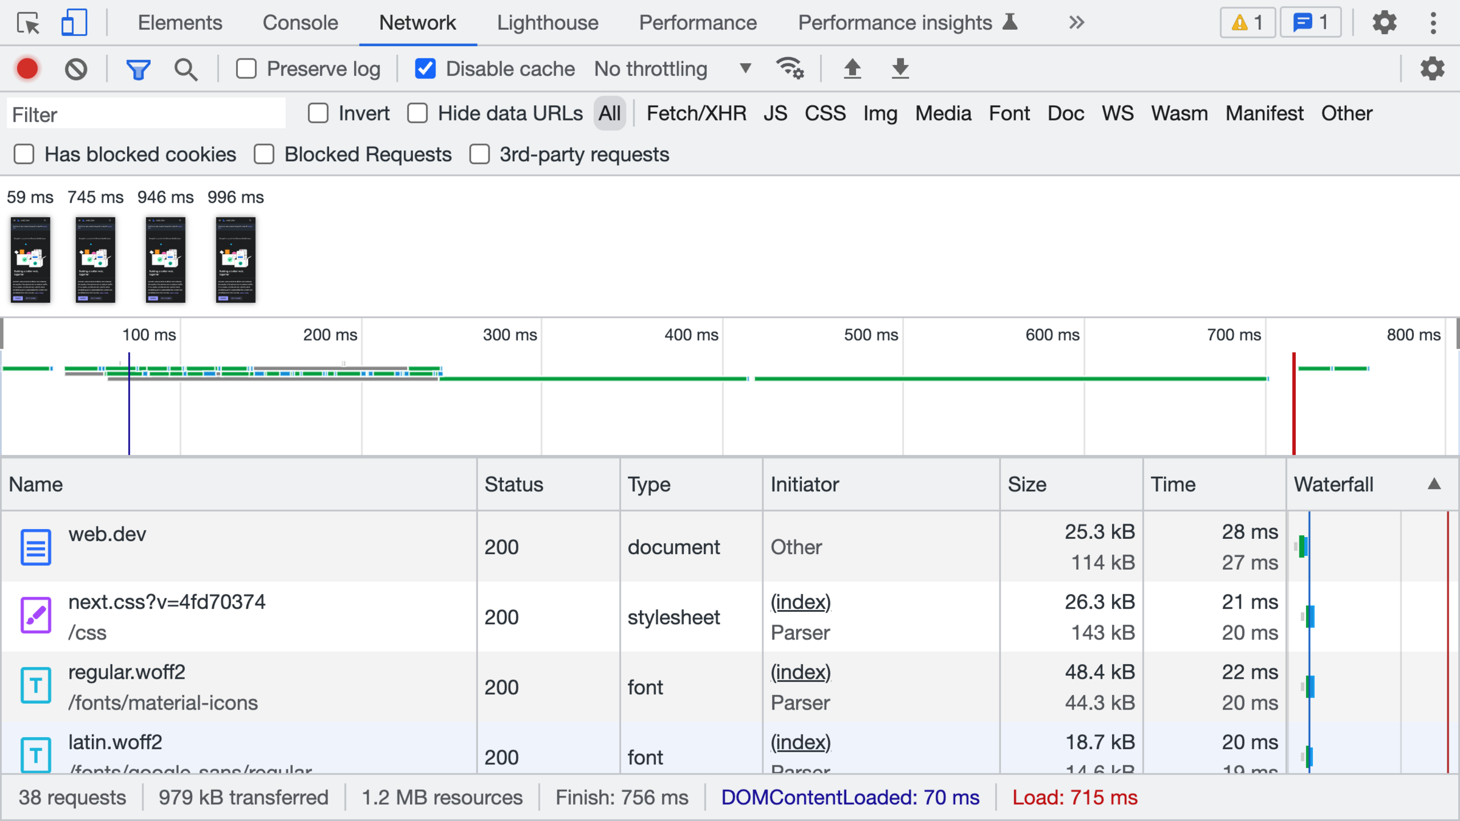Filter requests by Fetch/XHR type
Viewport: 1460px width, 821px height.
(x=696, y=113)
